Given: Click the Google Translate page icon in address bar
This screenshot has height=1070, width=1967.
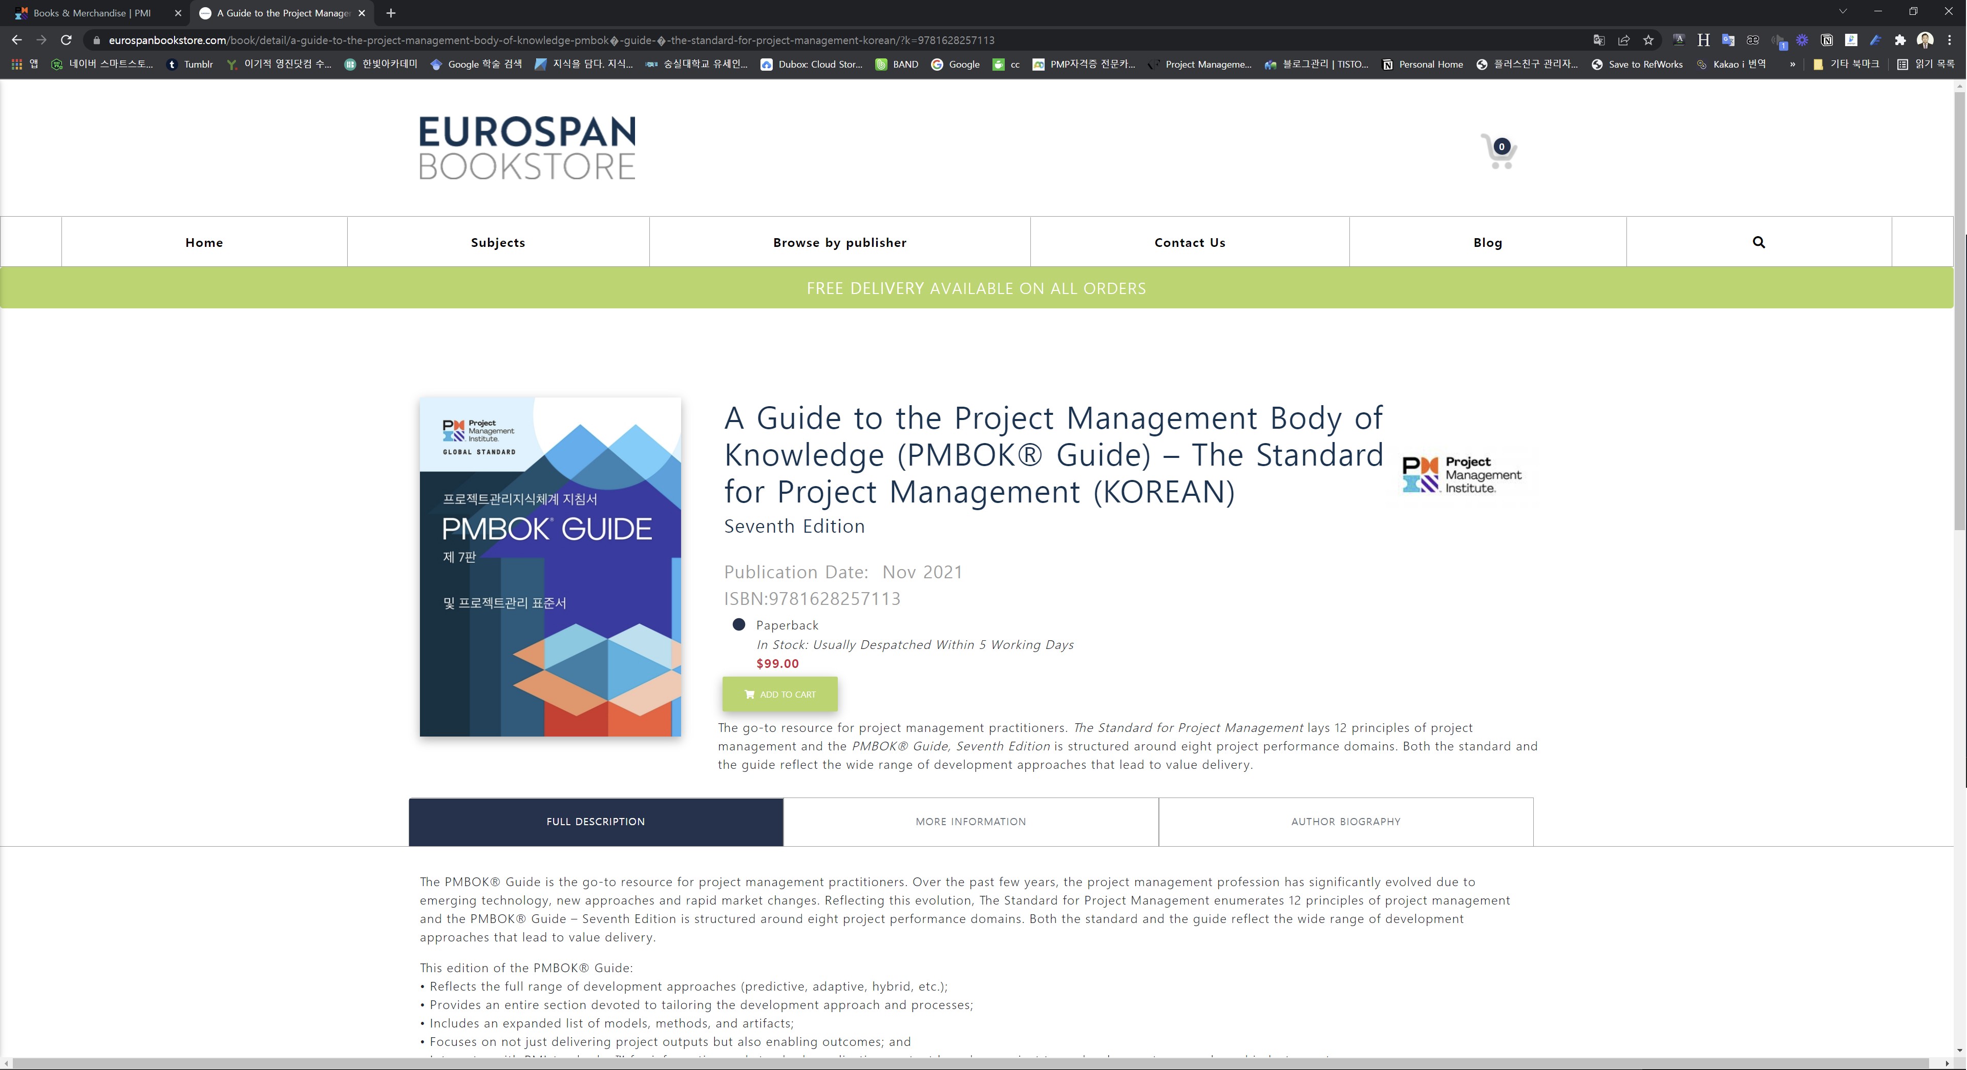Looking at the screenshot, I should click(1599, 40).
